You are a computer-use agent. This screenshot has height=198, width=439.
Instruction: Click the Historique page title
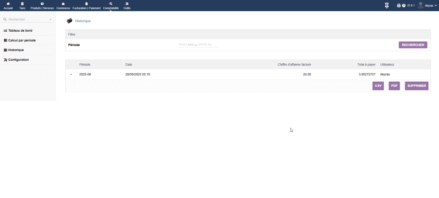coord(83,21)
